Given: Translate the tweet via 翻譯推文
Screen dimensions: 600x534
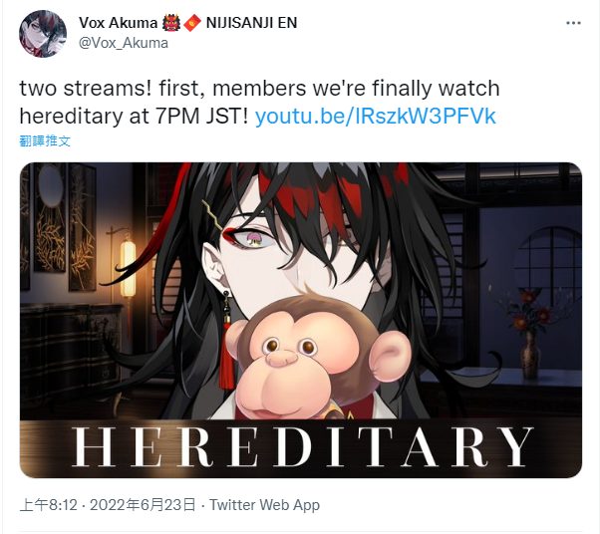Looking at the screenshot, I should [x=45, y=141].
